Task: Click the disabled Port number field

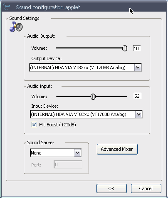Action: click(x=68, y=164)
